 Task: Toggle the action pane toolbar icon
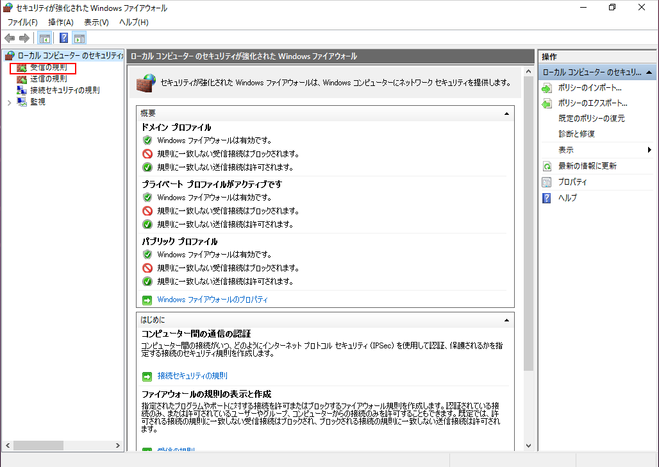pos(79,38)
